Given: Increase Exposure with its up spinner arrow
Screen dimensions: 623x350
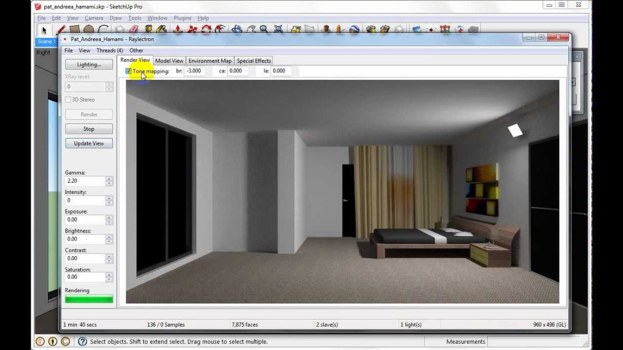Looking at the screenshot, I should tap(109, 217).
